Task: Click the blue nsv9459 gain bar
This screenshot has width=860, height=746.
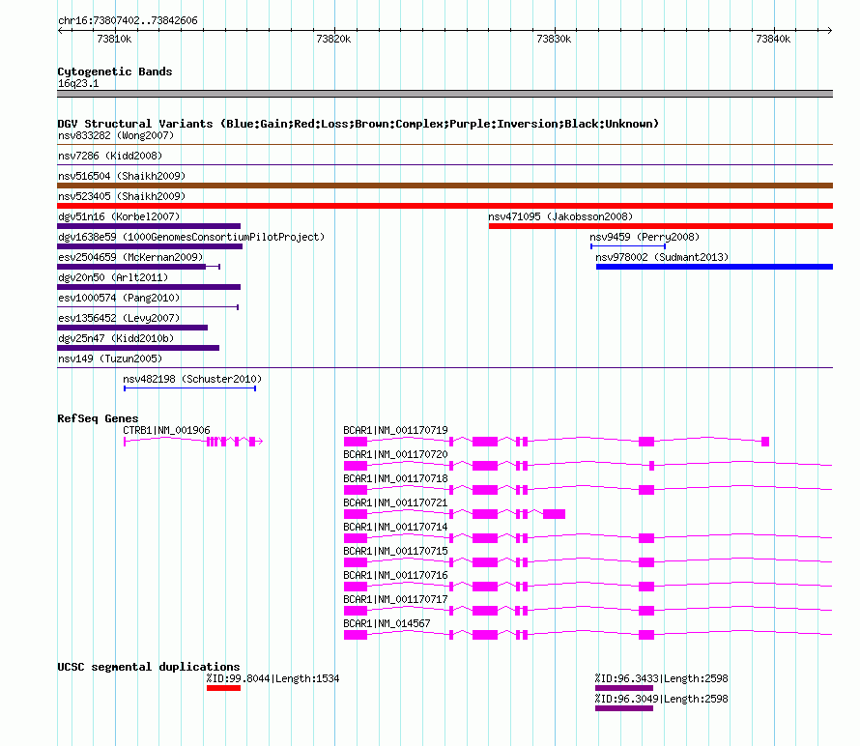Action: pyautogui.click(x=628, y=246)
